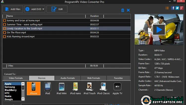This screenshot has width=186, height=105.
Task: Go to the Web Formats tab
Action: 93,78
